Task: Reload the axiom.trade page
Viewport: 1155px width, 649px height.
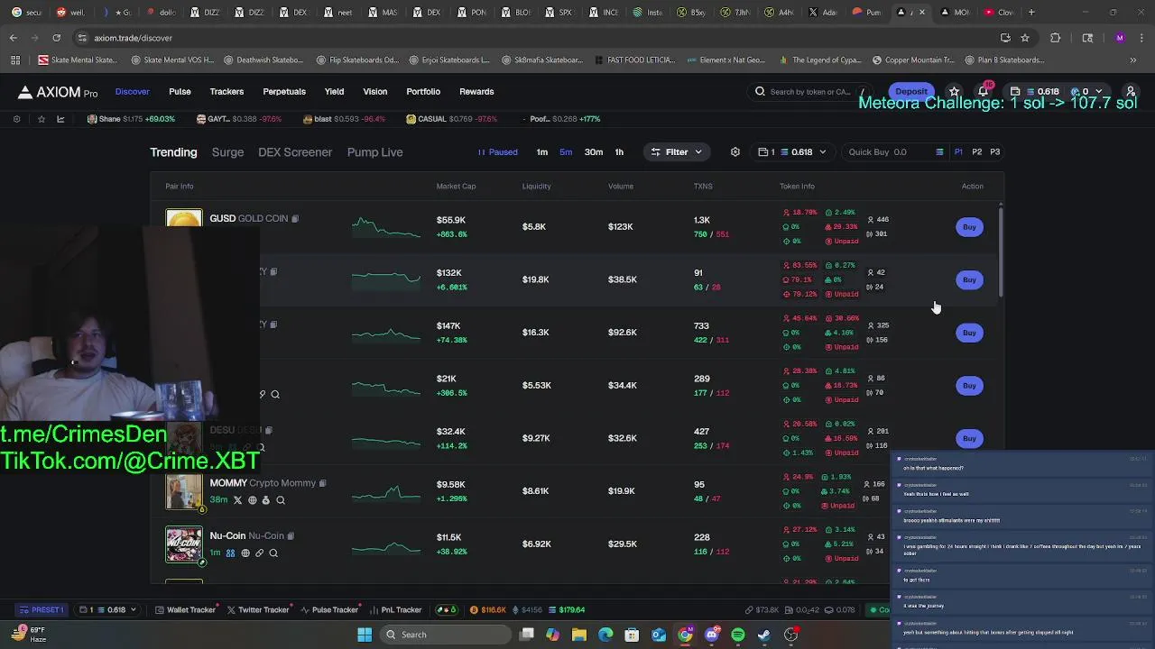Action: pyautogui.click(x=56, y=38)
